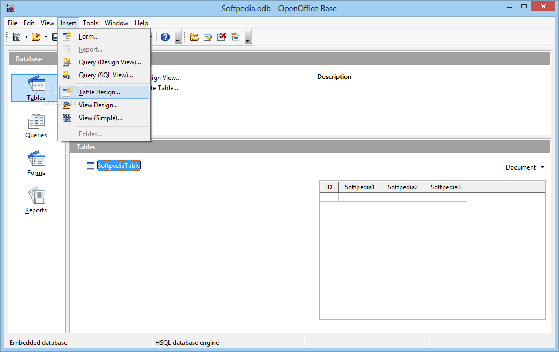Select Tables in the Database pane

pos(35,88)
